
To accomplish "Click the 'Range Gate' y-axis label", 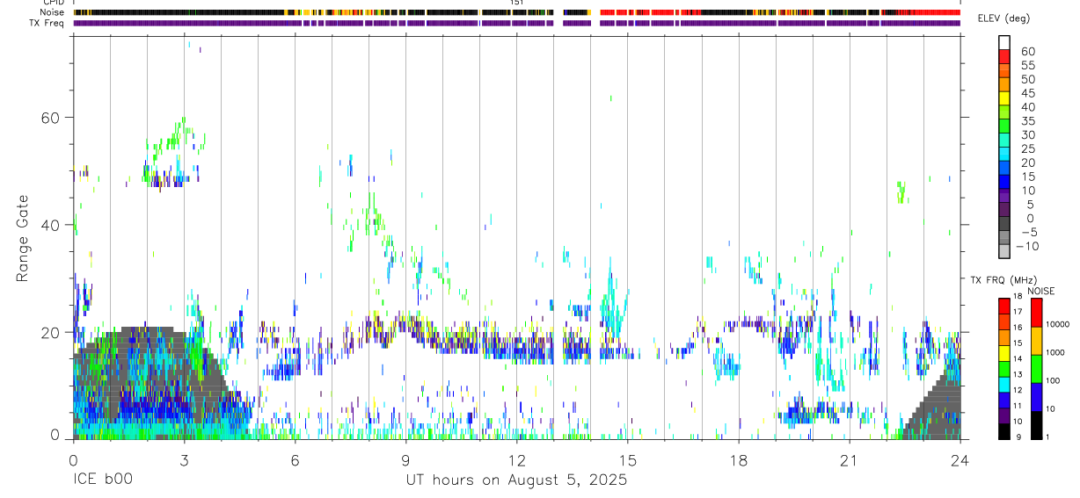I will click(x=23, y=238).
